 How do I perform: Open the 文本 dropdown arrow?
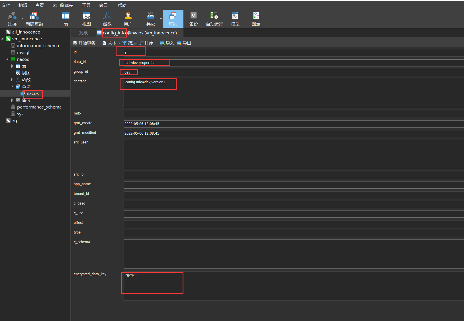119,43
